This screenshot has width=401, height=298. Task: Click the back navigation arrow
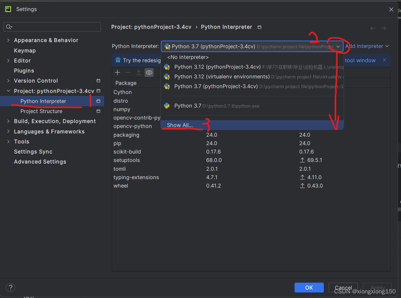click(372, 28)
